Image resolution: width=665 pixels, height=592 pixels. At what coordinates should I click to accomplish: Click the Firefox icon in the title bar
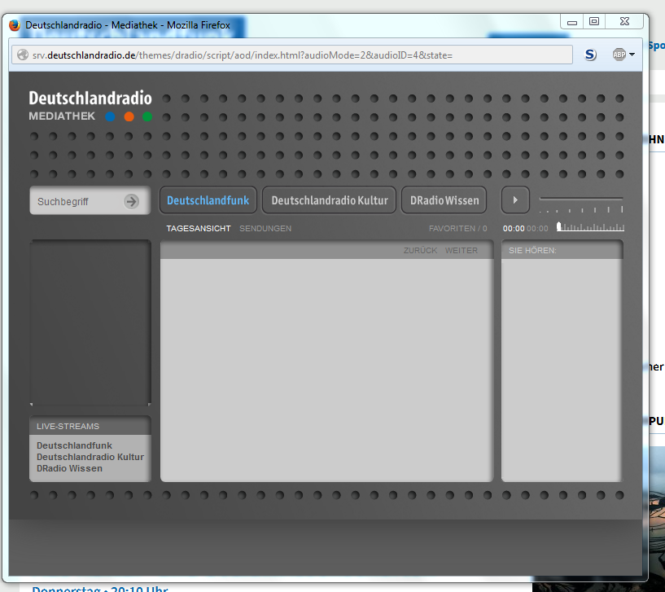coord(15,25)
